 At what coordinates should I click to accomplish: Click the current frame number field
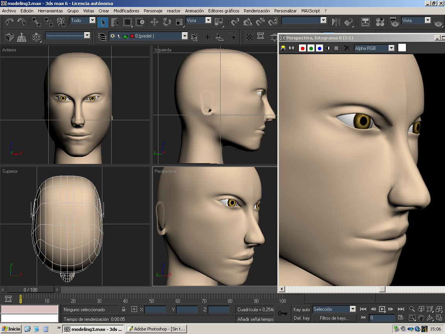382,318
